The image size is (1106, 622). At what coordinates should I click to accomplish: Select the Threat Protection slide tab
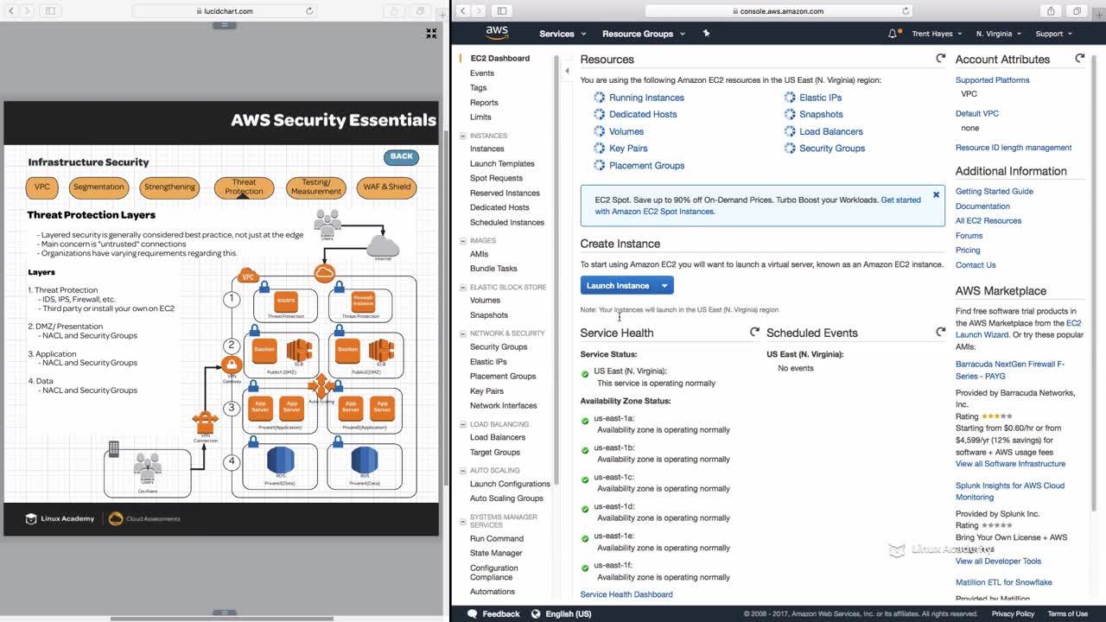point(244,187)
